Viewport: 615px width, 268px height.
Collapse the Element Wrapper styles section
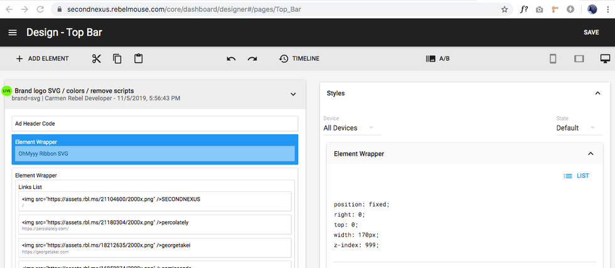(x=591, y=153)
